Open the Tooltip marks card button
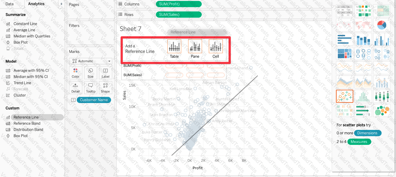The height and width of the screenshot is (177, 396). pyautogui.click(x=91, y=88)
